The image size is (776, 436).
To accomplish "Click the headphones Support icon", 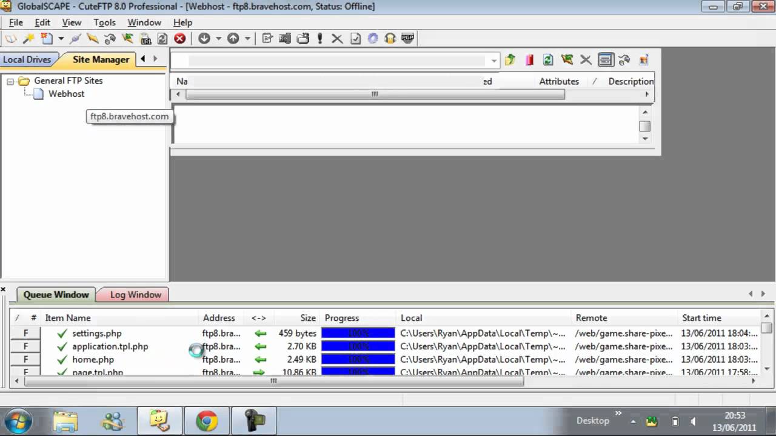I will tap(390, 38).
